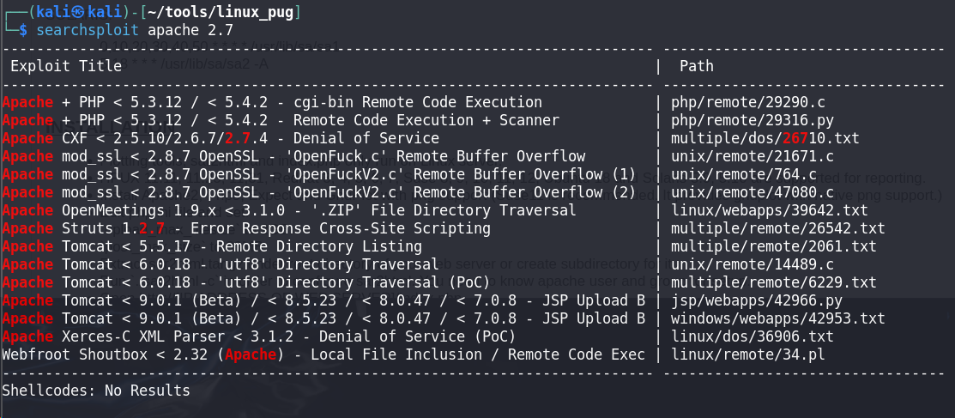955x418 pixels.
Task: Select path windows/webapps/42953.txt
Action: (777, 318)
